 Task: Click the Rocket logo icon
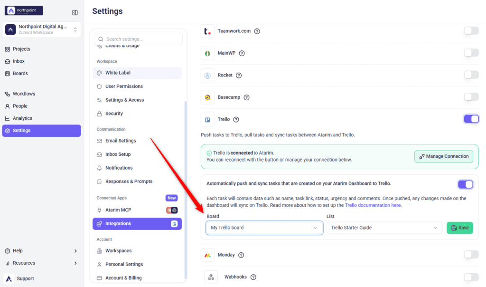[x=207, y=76]
